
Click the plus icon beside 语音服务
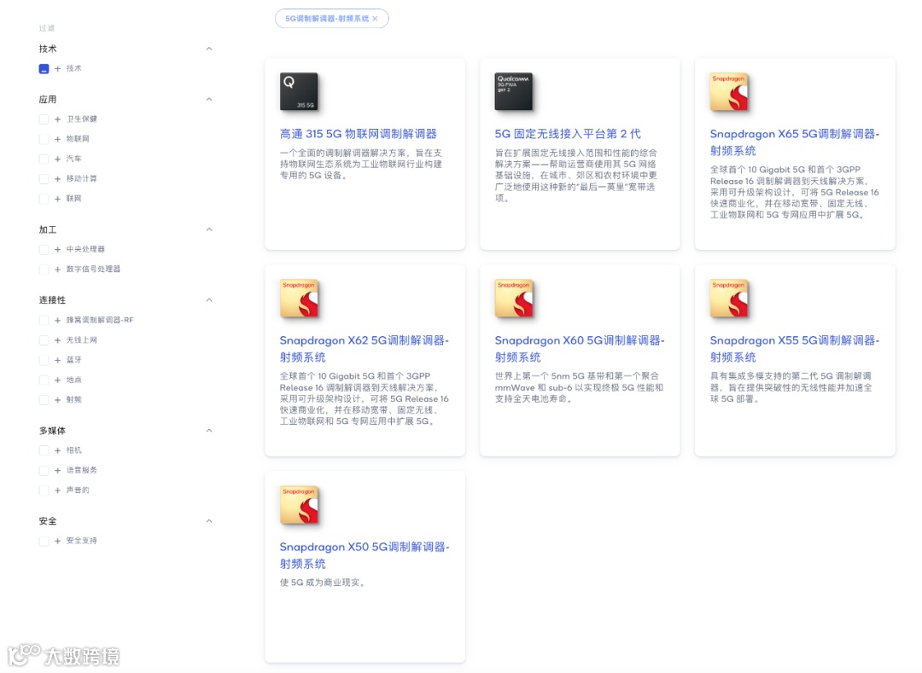tap(58, 471)
